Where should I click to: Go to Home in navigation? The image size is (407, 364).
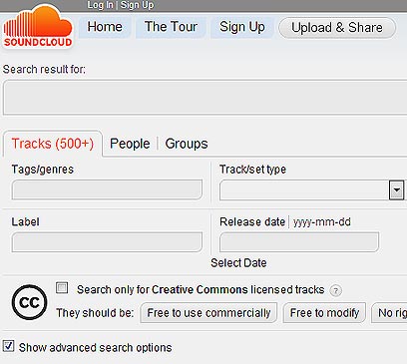coord(105,27)
